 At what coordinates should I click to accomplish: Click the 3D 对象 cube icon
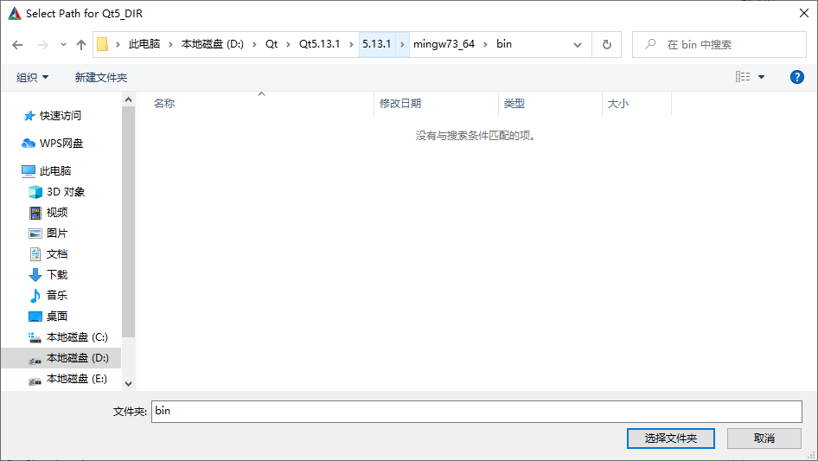click(35, 192)
